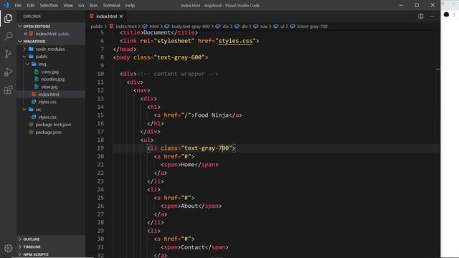Click the public breadcrumb segment
The image size is (459, 258).
pos(97,27)
